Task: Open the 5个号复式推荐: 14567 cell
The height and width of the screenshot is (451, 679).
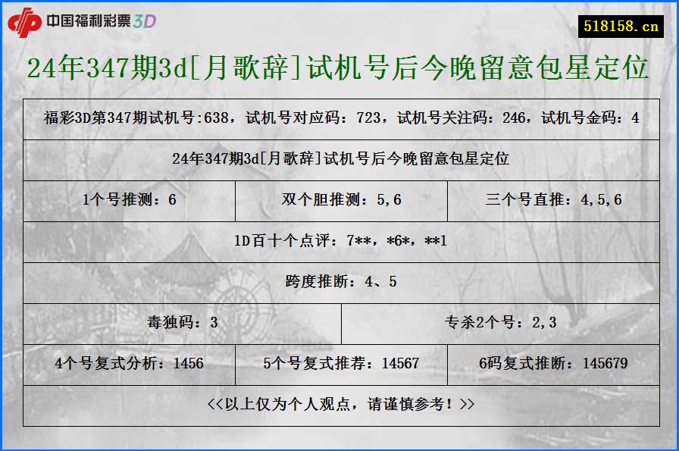Action: (343, 363)
